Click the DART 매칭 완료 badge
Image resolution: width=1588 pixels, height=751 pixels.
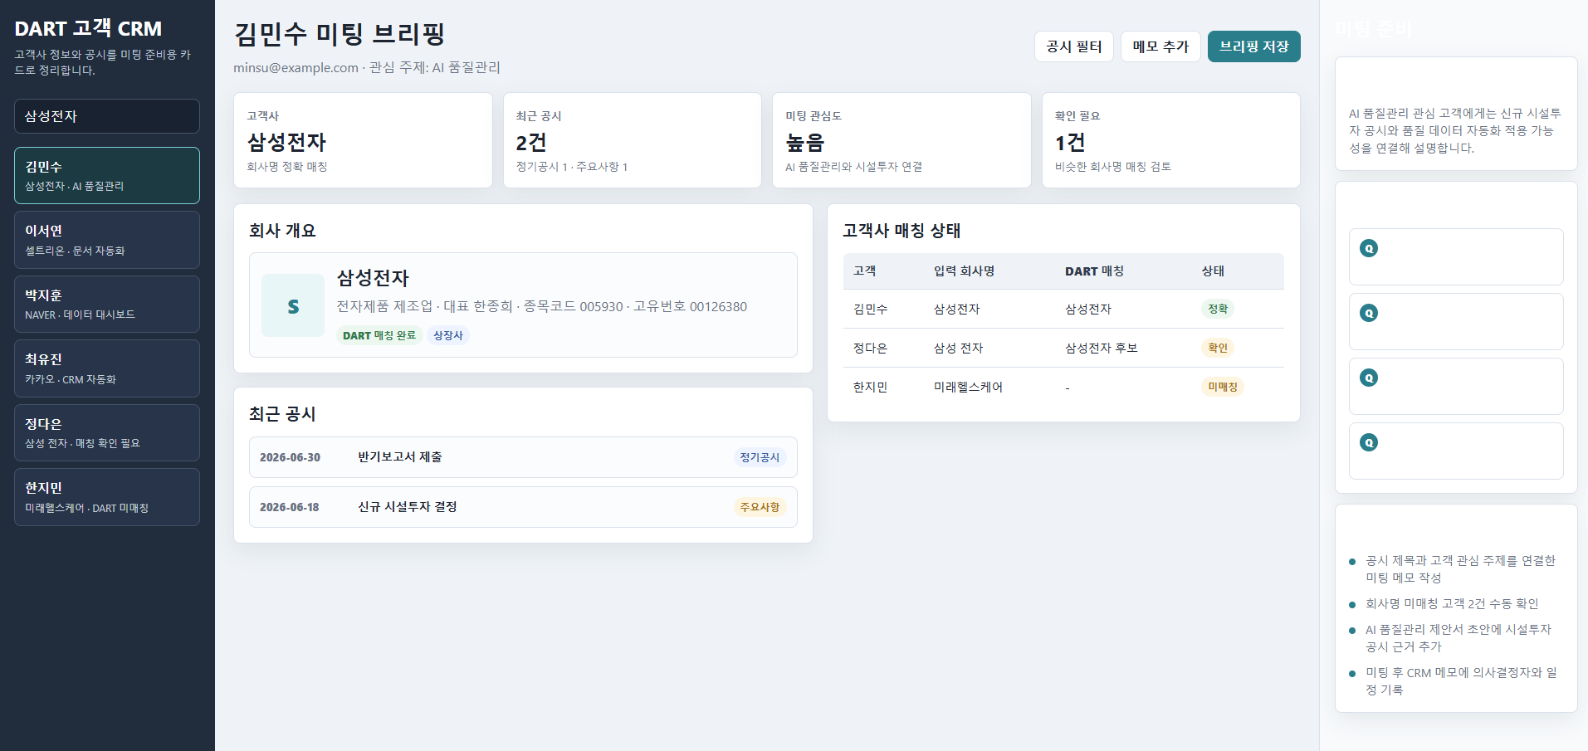(x=379, y=335)
